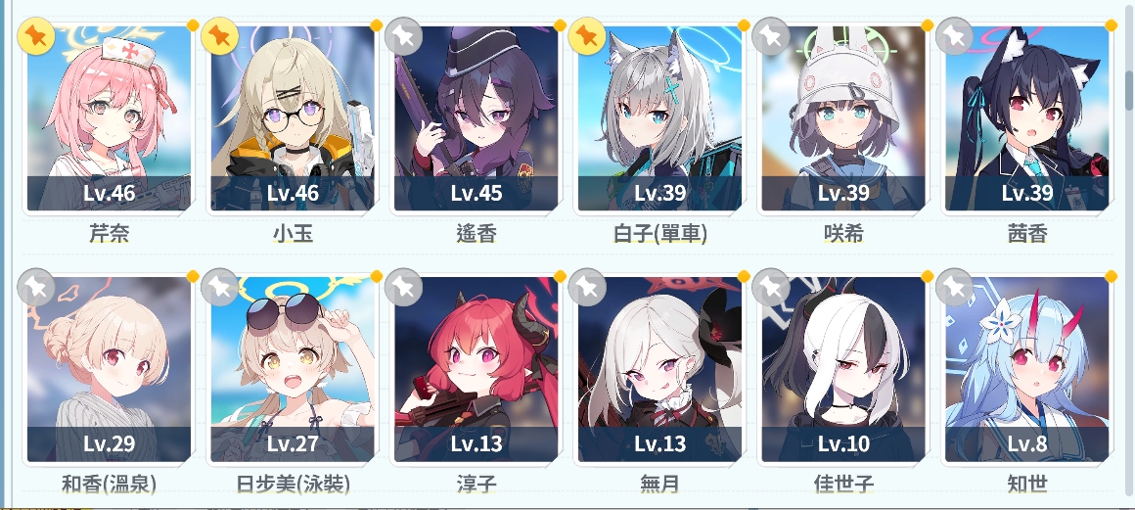
Task: Open 芹奈's Lv.46 character portrait
Action: pyautogui.click(x=110, y=118)
